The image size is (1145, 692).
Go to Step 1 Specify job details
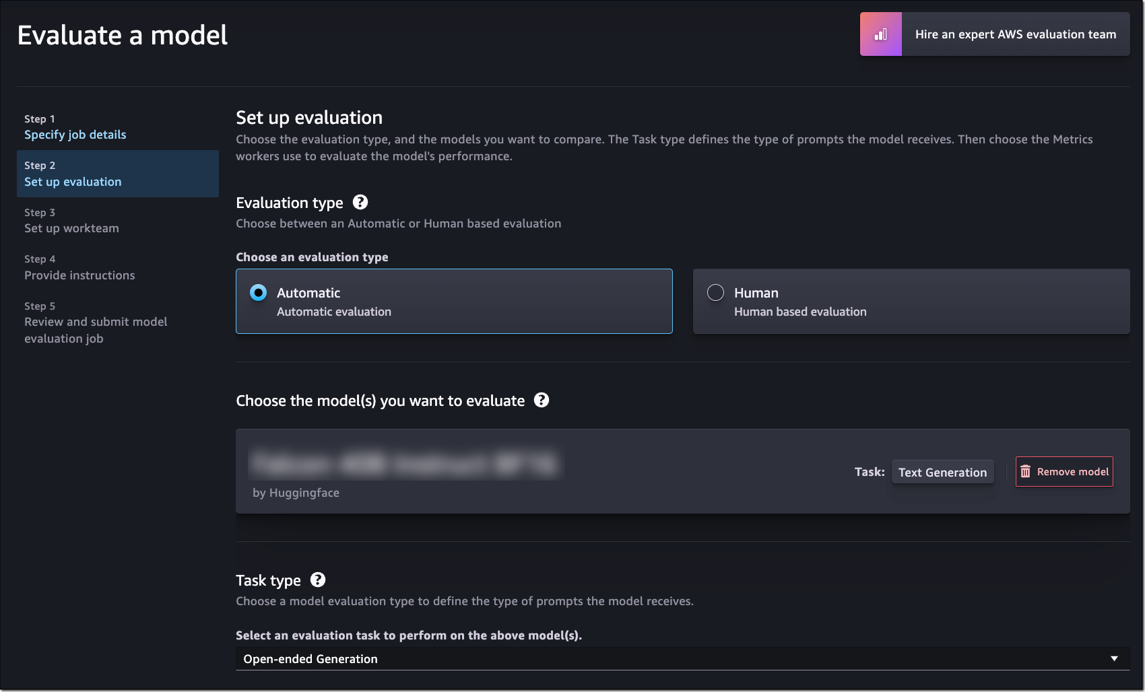click(75, 135)
